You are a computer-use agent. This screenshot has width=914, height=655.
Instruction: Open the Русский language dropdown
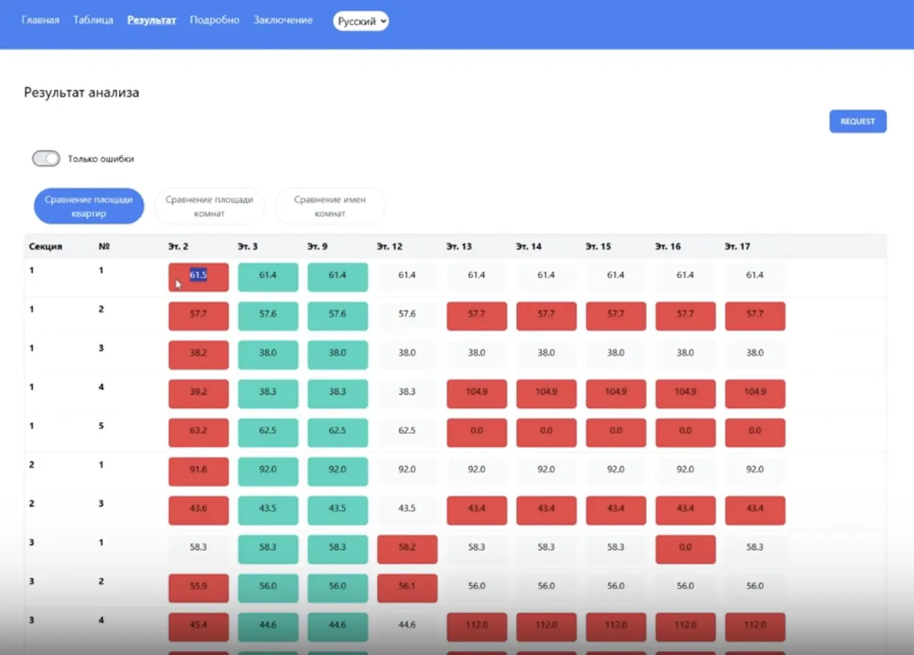(x=361, y=21)
